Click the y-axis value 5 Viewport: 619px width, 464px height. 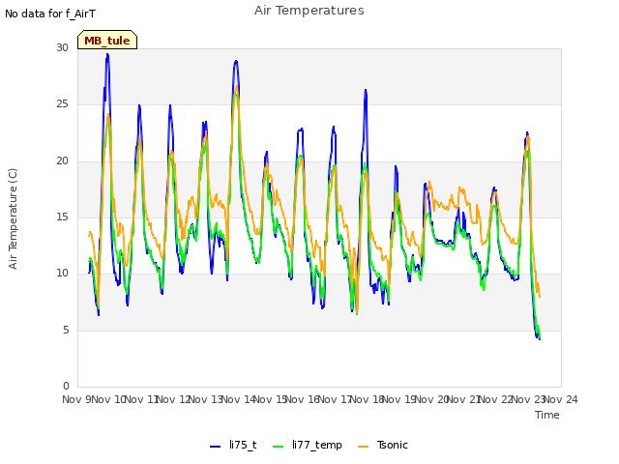(x=66, y=330)
